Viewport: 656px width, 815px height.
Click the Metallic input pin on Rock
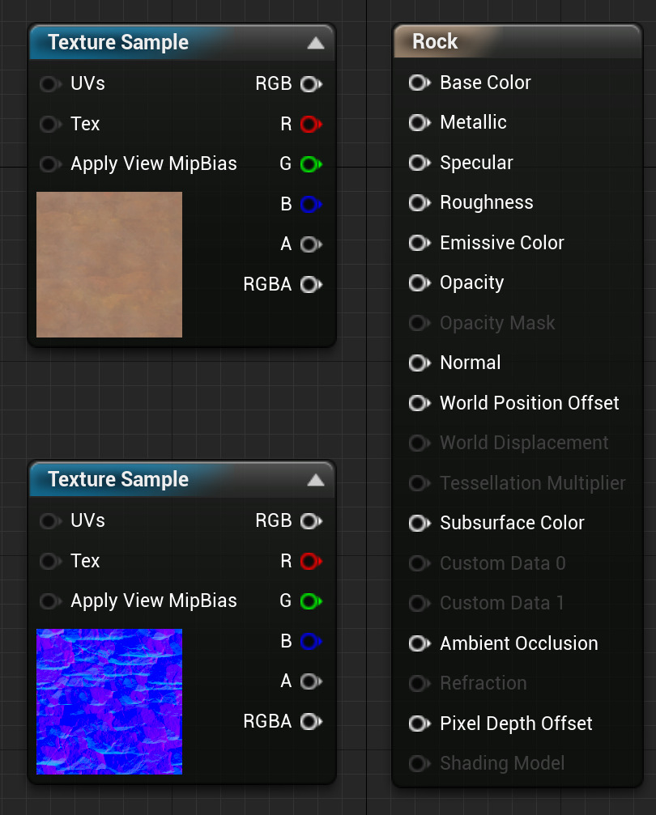coord(419,122)
